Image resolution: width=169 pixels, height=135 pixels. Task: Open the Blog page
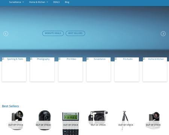67,2
